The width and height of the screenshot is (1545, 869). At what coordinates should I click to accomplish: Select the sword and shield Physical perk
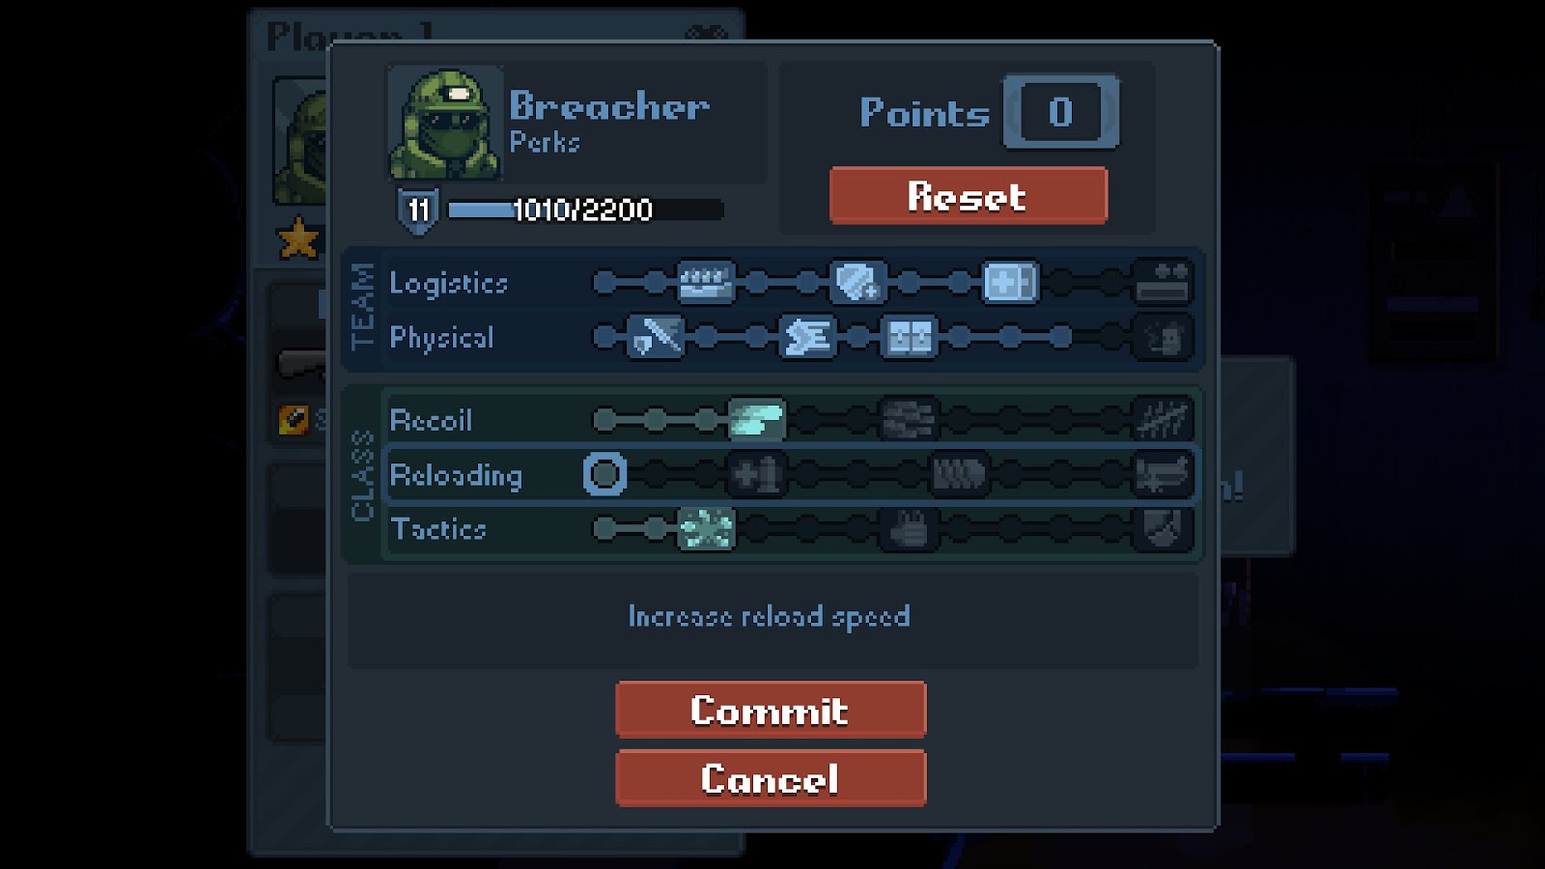tap(656, 337)
